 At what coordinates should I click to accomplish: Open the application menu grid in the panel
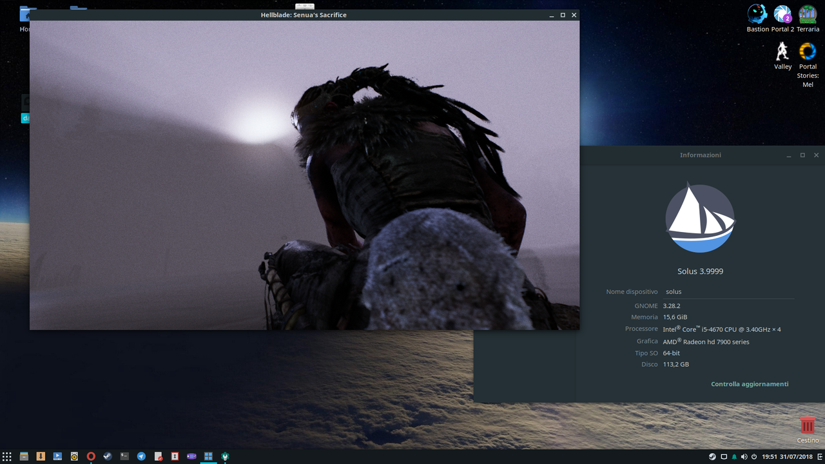(7, 456)
